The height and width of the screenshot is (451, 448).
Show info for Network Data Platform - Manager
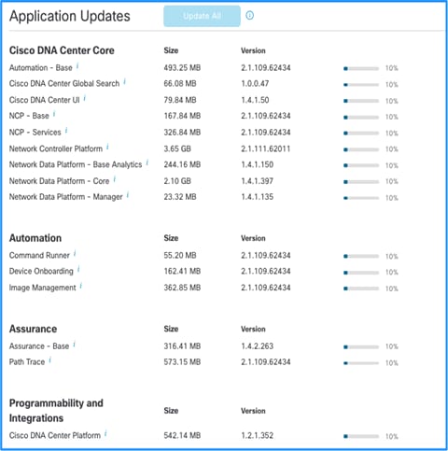[x=128, y=195]
